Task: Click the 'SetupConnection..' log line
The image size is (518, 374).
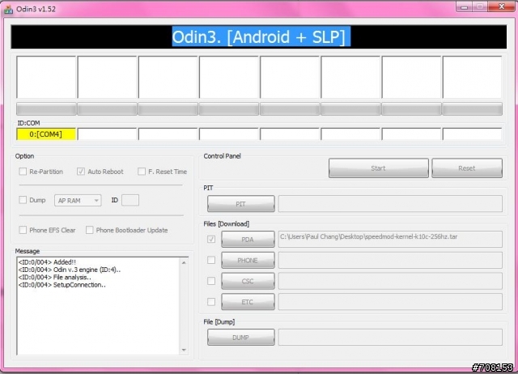Action: (62, 285)
